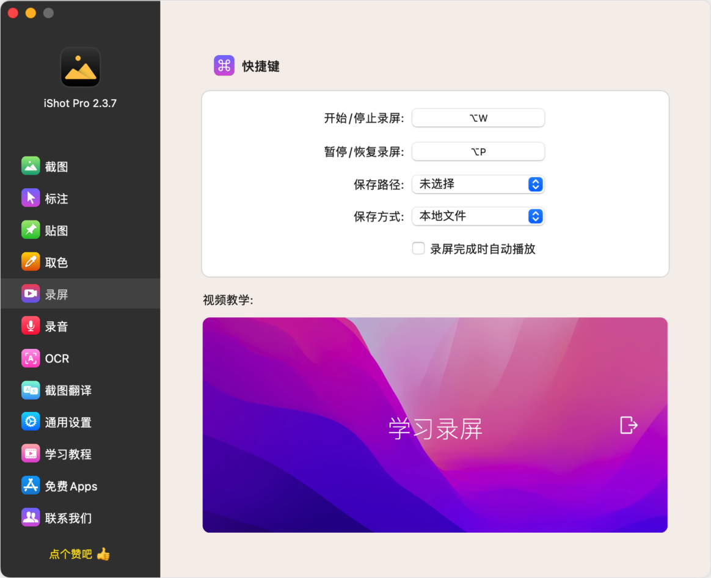Image resolution: width=711 pixels, height=578 pixels.
Task: Click the 暂停/恢复录屏 shortcut field ⌥P
Action: (478, 152)
